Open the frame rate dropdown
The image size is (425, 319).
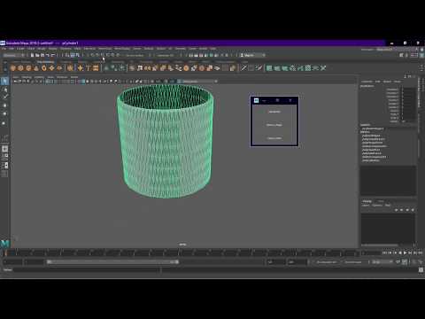click(382, 262)
